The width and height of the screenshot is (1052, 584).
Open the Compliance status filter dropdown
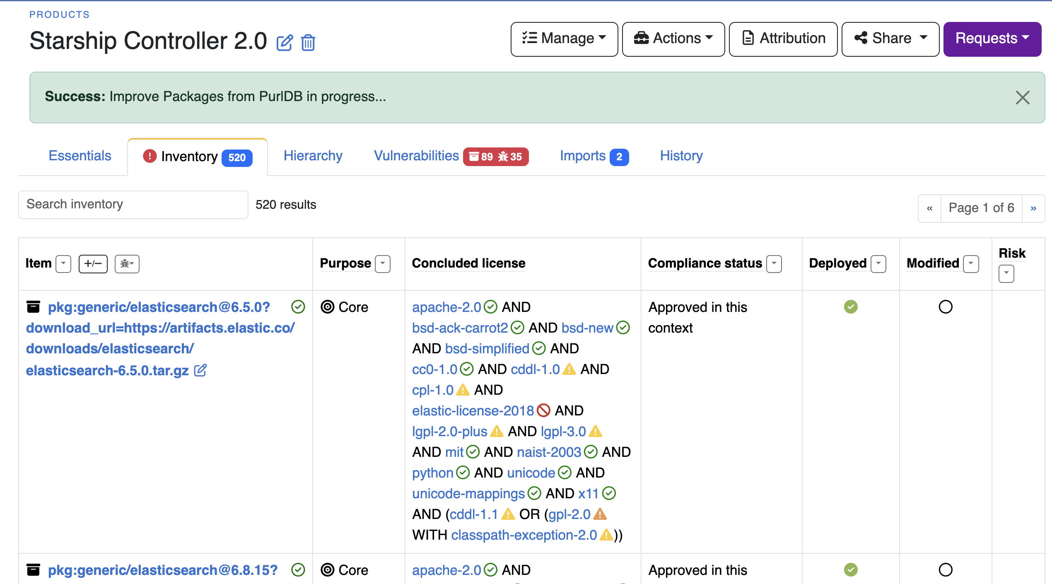coord(774,264)
